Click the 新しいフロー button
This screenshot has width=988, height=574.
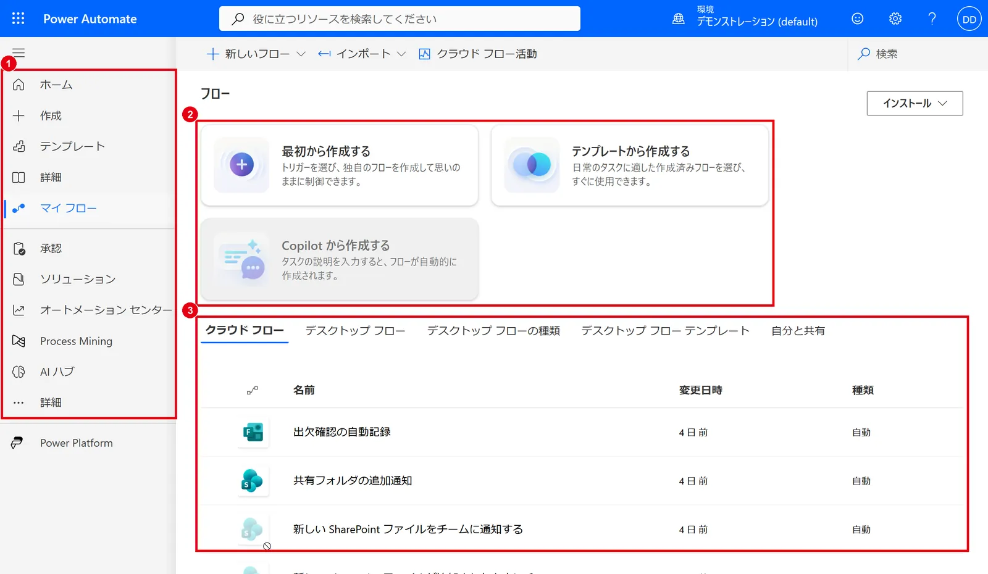point(256,54)
